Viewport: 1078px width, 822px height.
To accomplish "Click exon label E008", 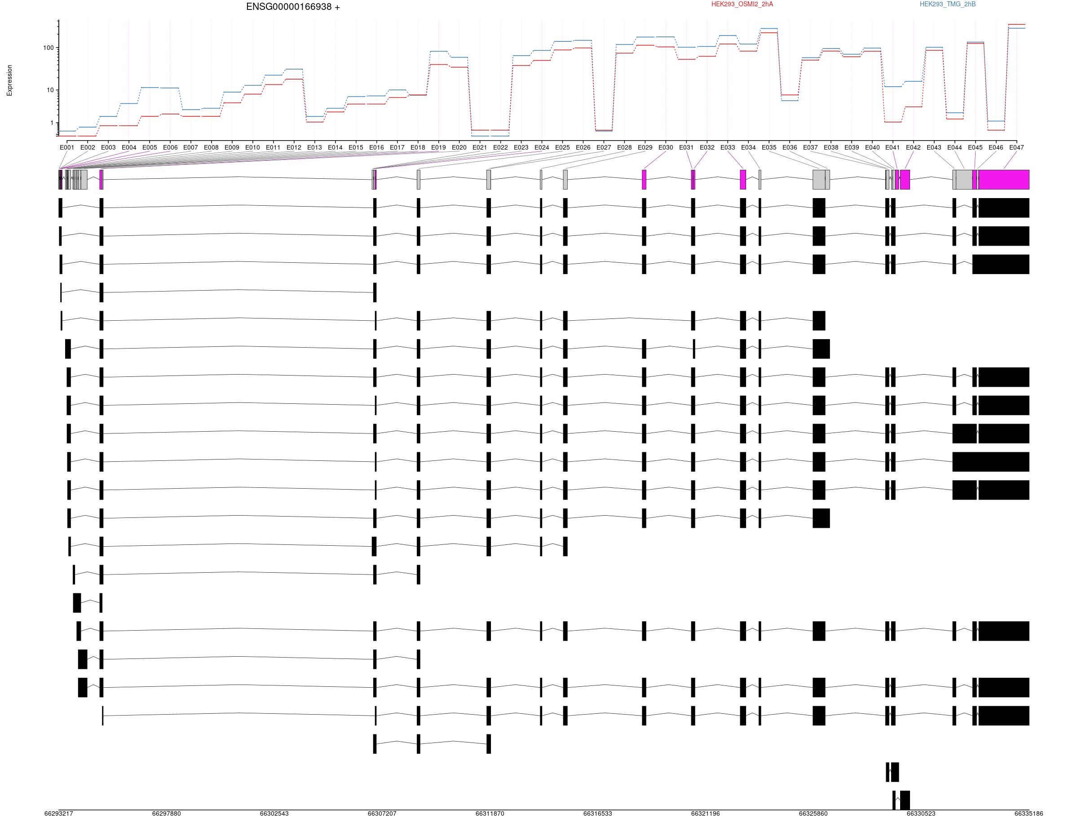I will click(x=211, y=147).
